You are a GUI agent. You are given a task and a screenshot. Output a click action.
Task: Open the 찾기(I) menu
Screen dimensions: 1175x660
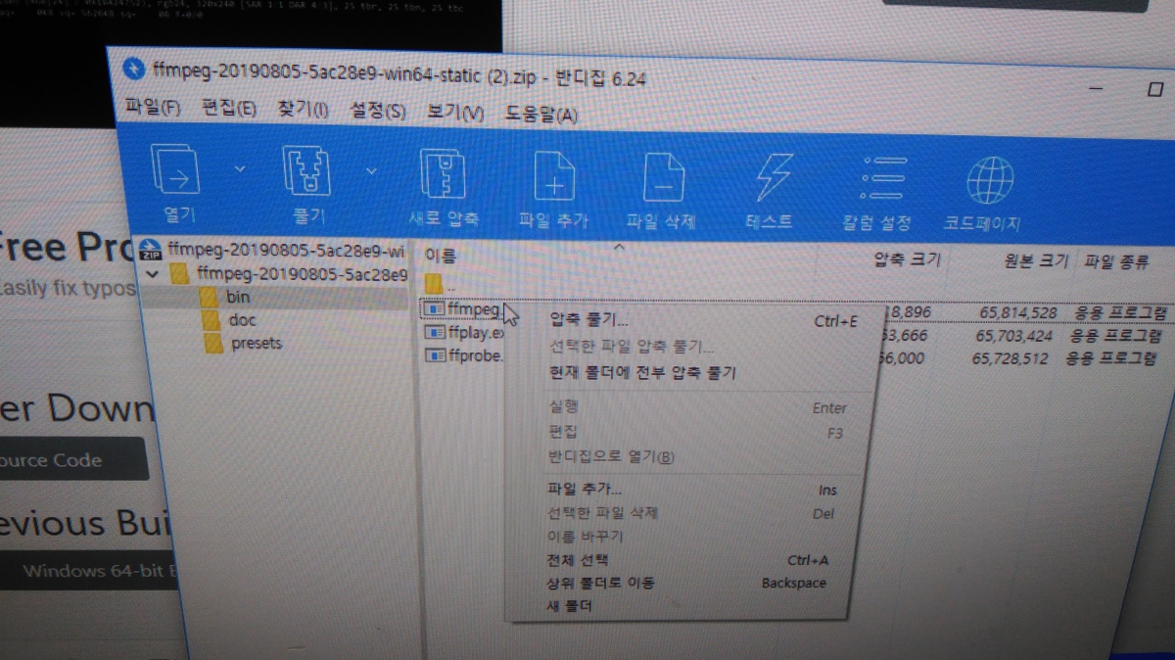[302, 110]
